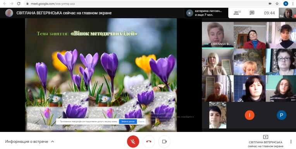
Task: Bookmark this page with star icon
Action: click(277, 3)
